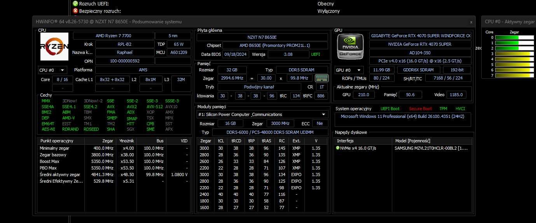The image size is (536, 223).
Task: Click the CPU #0 Aktywny zegar window title
Action: [510, 22]
